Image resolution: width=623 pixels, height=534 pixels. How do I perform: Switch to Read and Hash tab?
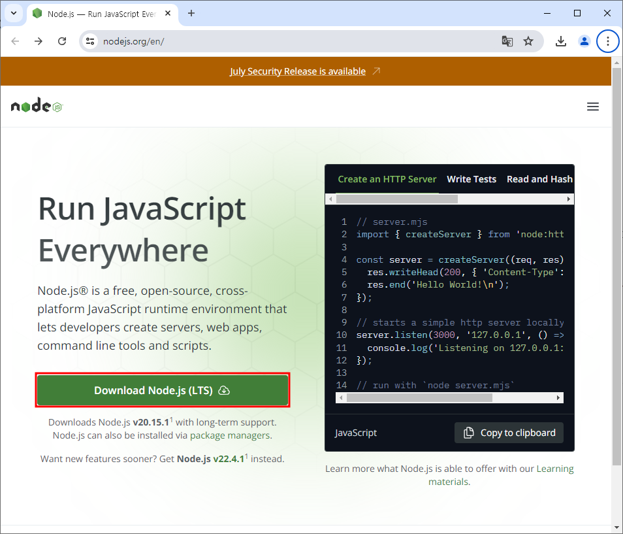(x=539, y=179)
